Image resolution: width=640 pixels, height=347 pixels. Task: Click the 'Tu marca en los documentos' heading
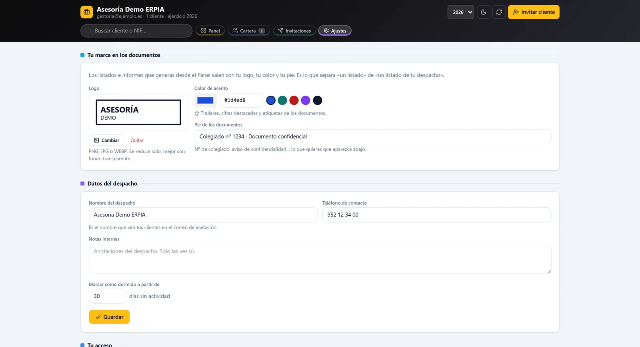pyautogui.click(x=124, y=55)
